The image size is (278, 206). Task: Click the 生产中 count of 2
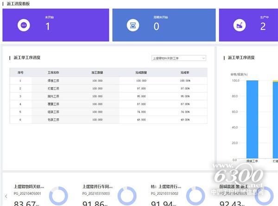click(x=263, y=26)
